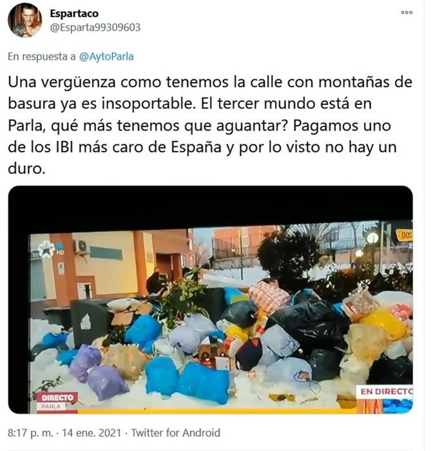Click the white symbol on the dark container

tap(86, 321)
